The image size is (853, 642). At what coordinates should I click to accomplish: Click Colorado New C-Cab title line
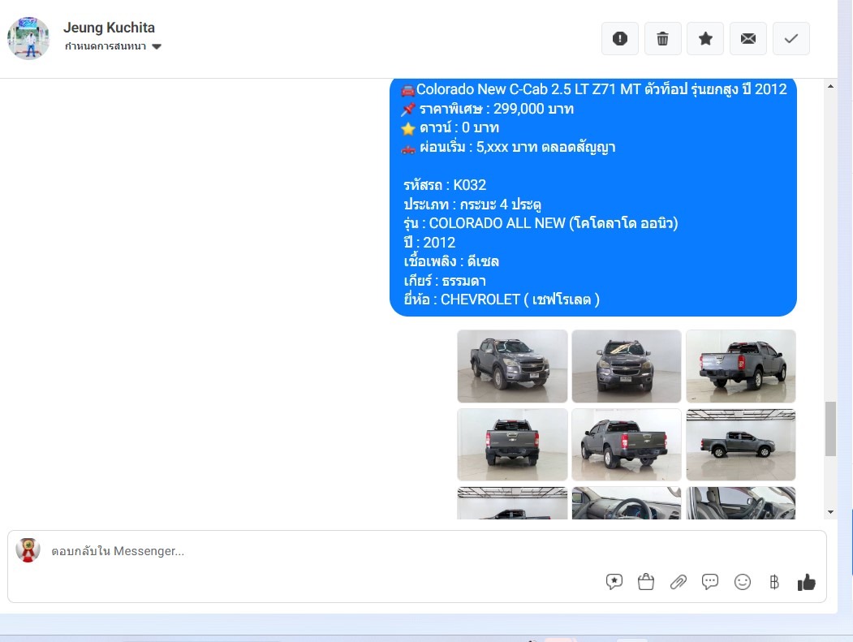(x=594, y=89)
